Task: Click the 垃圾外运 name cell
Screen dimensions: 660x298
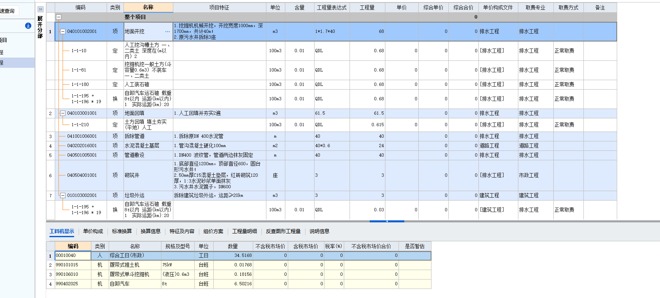Action: pos(148,195)
